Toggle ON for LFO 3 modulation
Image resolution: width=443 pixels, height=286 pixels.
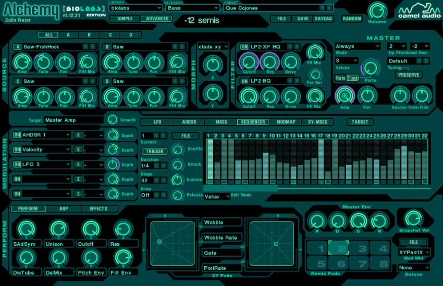coord(17,164)
